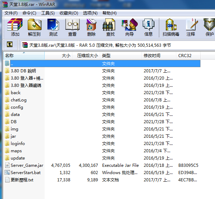
Task: Click the WinRAR icon in title bar
Action: coord(5,4)
